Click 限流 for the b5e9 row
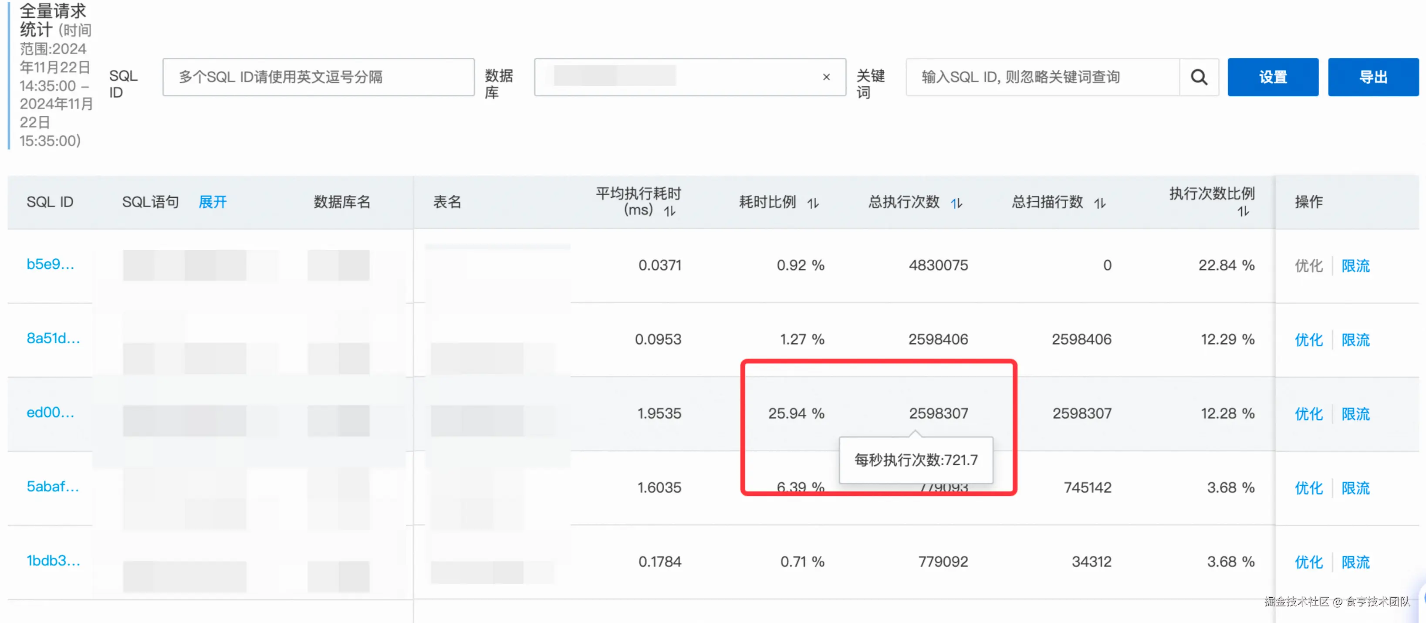 pos(1355,266)
